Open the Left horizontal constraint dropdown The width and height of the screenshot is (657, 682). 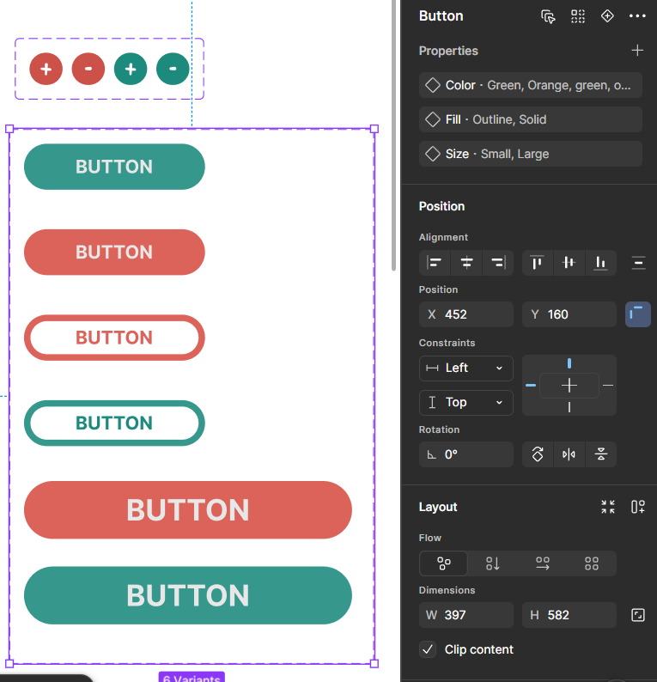pos(466,368)
